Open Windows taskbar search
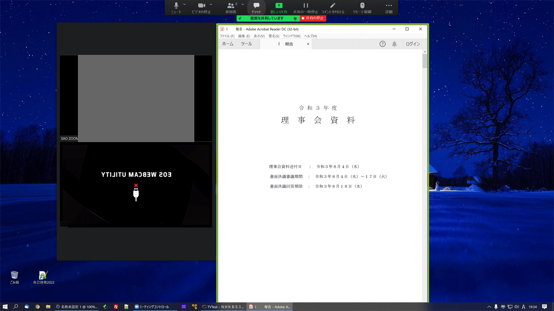Image resolution: width=554 pixels, height=311 pixels. (x=16, y=307)
